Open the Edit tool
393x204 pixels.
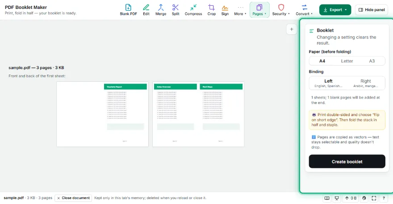[146, 10]
